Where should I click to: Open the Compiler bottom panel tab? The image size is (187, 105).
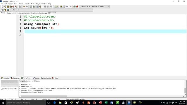coord(5,78)
